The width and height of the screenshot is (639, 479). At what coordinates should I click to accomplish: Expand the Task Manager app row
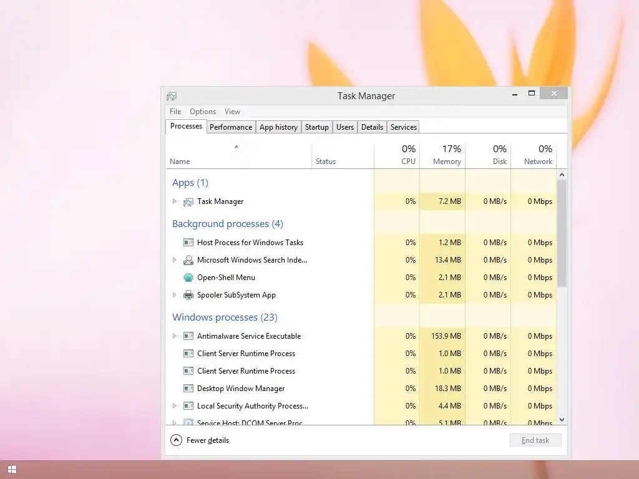point(175,201)
